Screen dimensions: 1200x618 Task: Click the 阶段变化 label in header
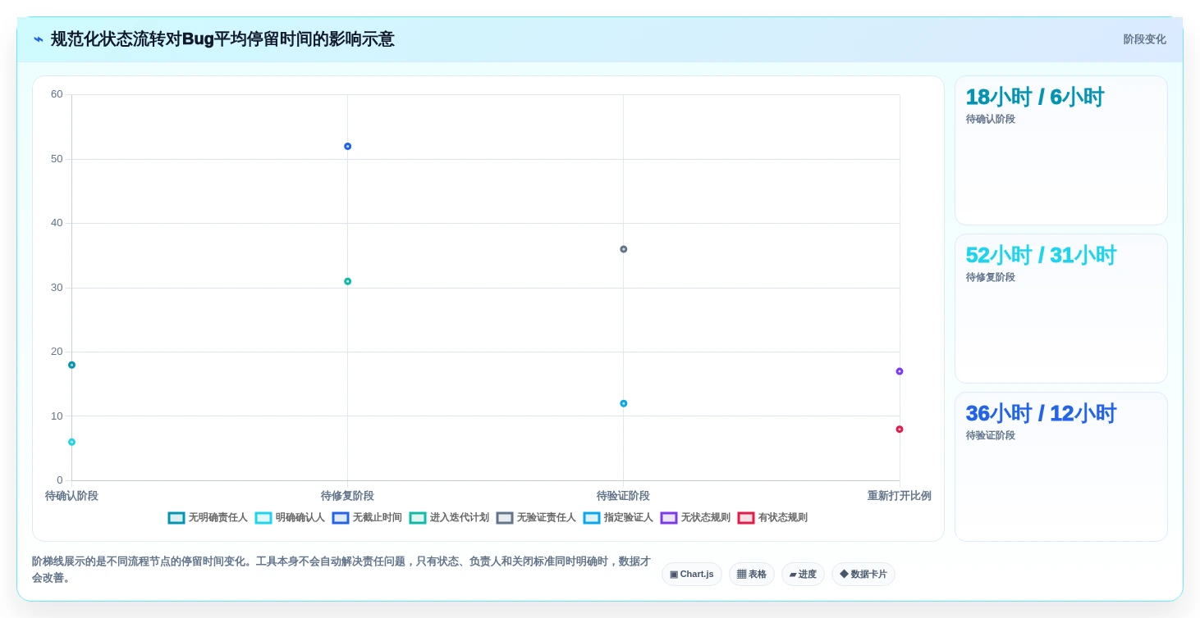(x=1144, y=39)
